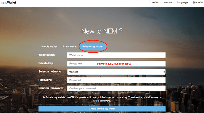Screen dimensions: 204x113
Task: Click the SAFE password warning text
Action: click(102, 99)
